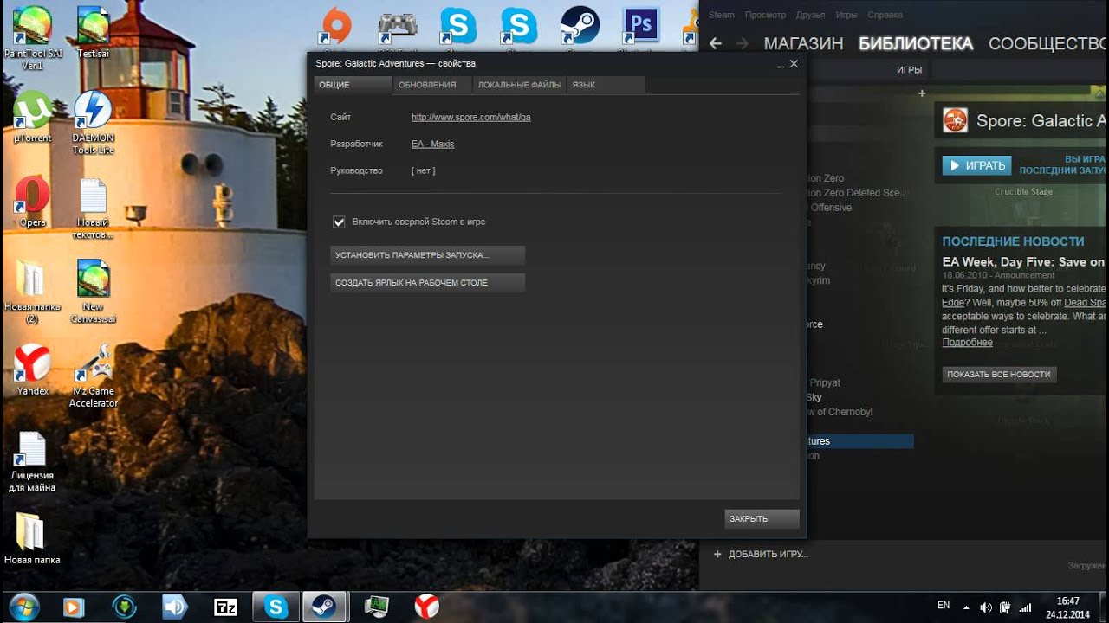Click the tray power icon
Screen dimensions: 1109x623
pyautogui.click(x=1006, y=607)
